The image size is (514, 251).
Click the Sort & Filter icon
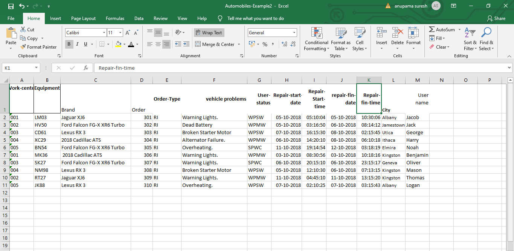coord(470,33)
